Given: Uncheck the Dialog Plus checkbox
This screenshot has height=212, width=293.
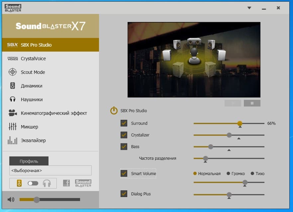Looking at the screenshot, I should click(124, 194).
